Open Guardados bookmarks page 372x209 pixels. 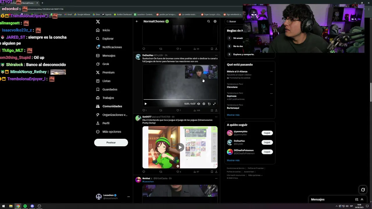point(107,89)
